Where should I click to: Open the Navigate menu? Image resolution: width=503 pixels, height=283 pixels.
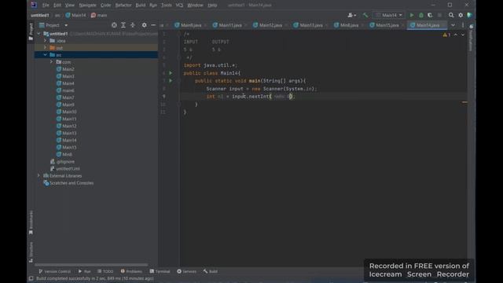[87, 6]
